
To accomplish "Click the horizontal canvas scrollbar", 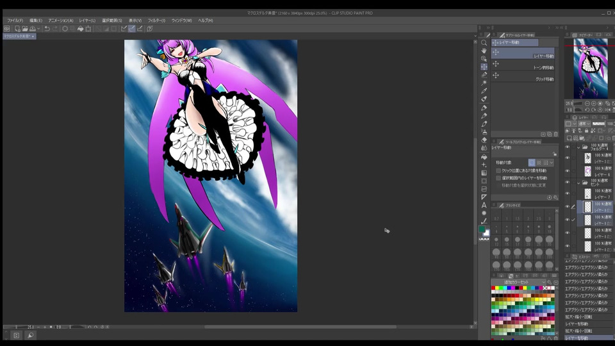I will tap(300, 327).
